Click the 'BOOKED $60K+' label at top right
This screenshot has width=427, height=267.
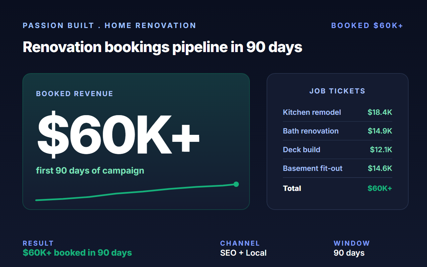[x=367, y=26]
